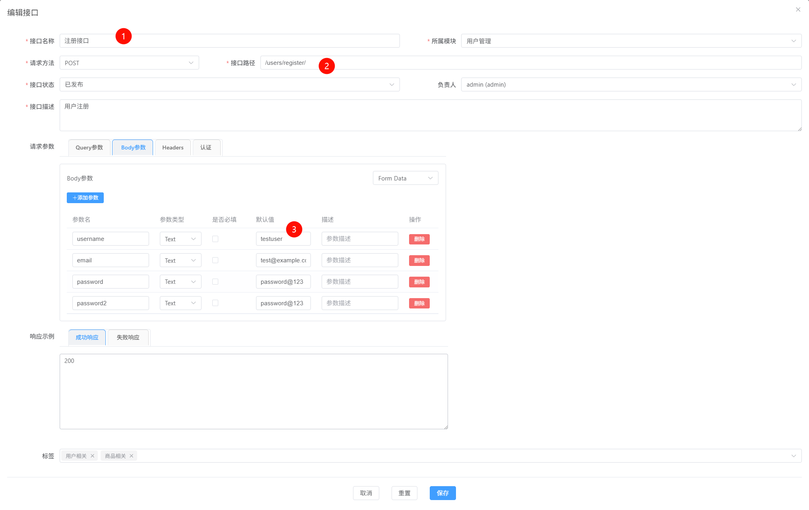The width and height of the screenshot is (809, 510).
Task: Click the success response text area
Action: [254, 392]
